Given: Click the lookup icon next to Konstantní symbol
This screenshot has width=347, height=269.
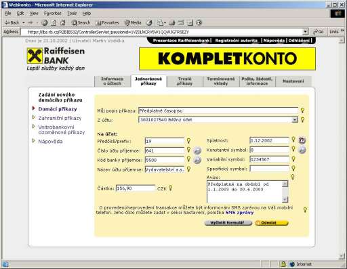Looking at the screenshot, I should click(x=302, y=150).
